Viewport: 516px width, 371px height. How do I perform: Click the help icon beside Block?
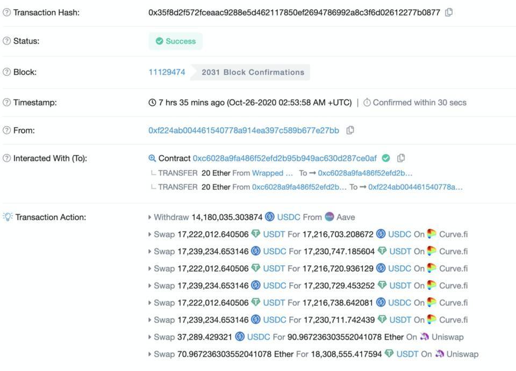(6, 72)
